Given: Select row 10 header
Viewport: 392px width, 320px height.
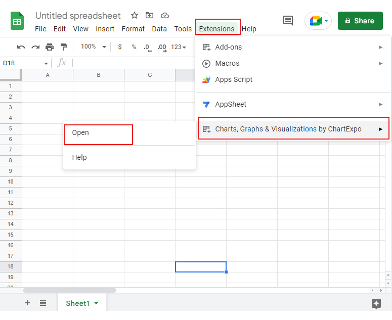Looking at the screenshot, I should coord(11,182).
